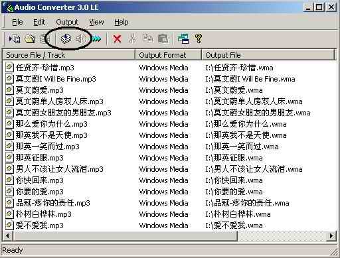Start conversion with the blue arrows icon

coord(96,39)
